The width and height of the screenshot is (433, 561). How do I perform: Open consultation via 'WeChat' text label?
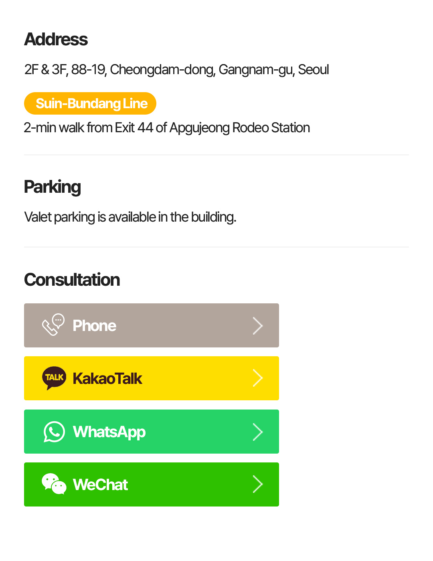pos(100,485)
